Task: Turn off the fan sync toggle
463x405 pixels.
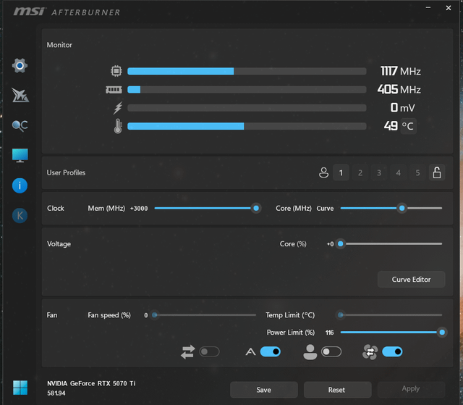Action: pos(392,351)
